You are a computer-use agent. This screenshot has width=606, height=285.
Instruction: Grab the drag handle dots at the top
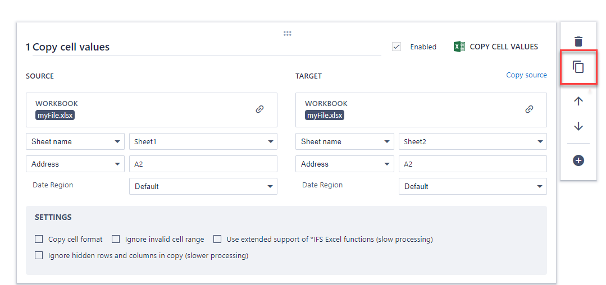[287, 34]
